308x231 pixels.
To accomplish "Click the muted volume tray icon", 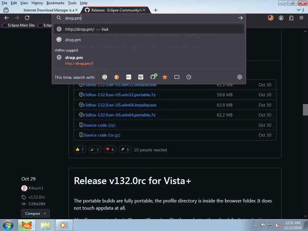I will click(x=278, y=225).
